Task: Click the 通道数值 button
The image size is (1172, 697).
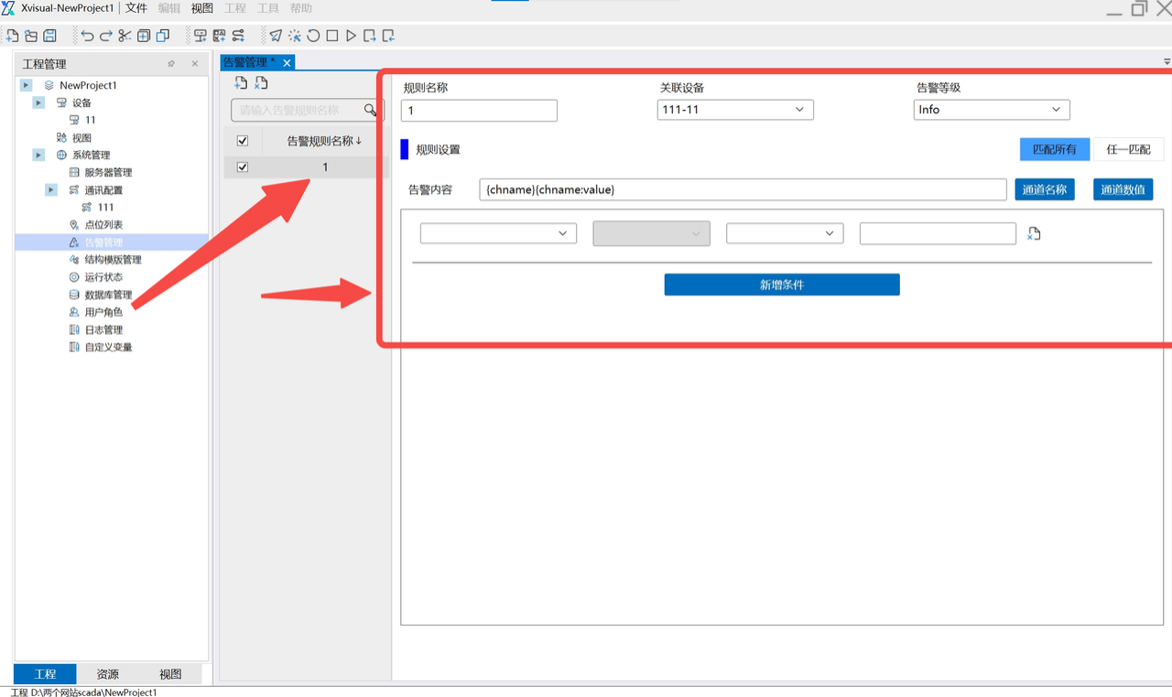Action: pyautogui.click(x=1123, y=189)
